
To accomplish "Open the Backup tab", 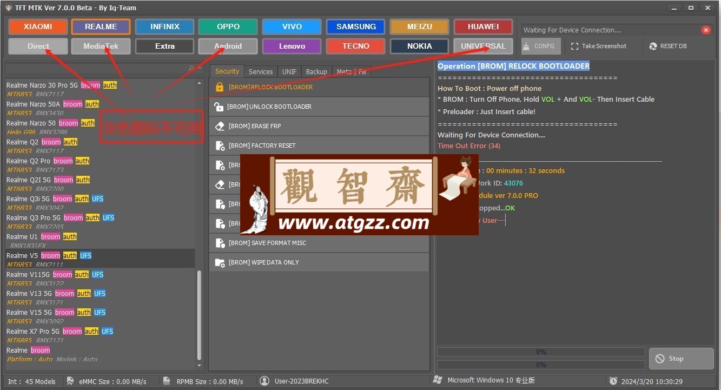I will [316, 71].
